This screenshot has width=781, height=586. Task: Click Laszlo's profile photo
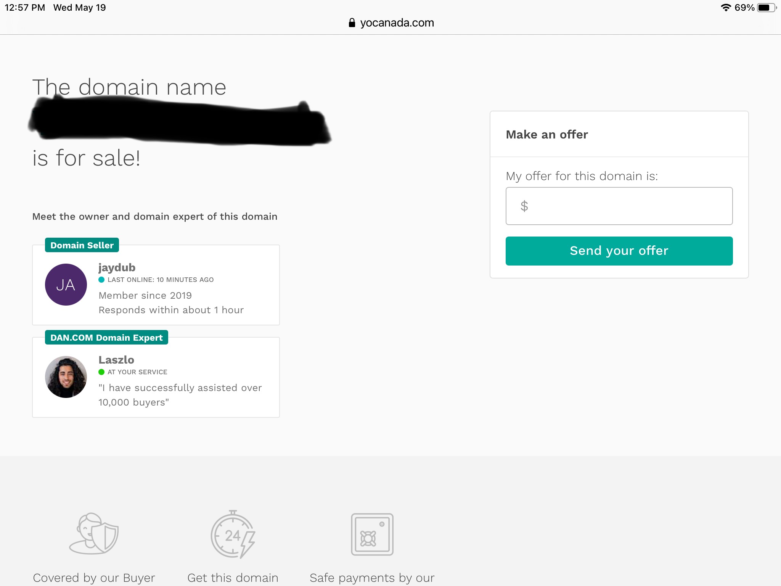[66, 377]
